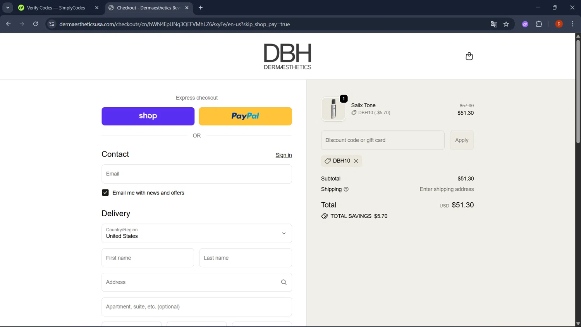Image resolution: width=581 pixels, height=327 pixels.
Task: Open the shopping bag cart icon
Action: coord(469,56)
